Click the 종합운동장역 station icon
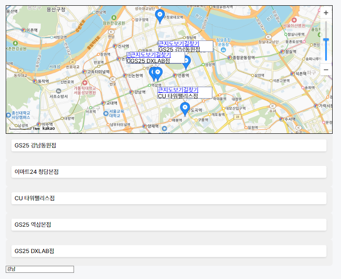Screen dimensions: 341x279 click(x=230, y=58)
